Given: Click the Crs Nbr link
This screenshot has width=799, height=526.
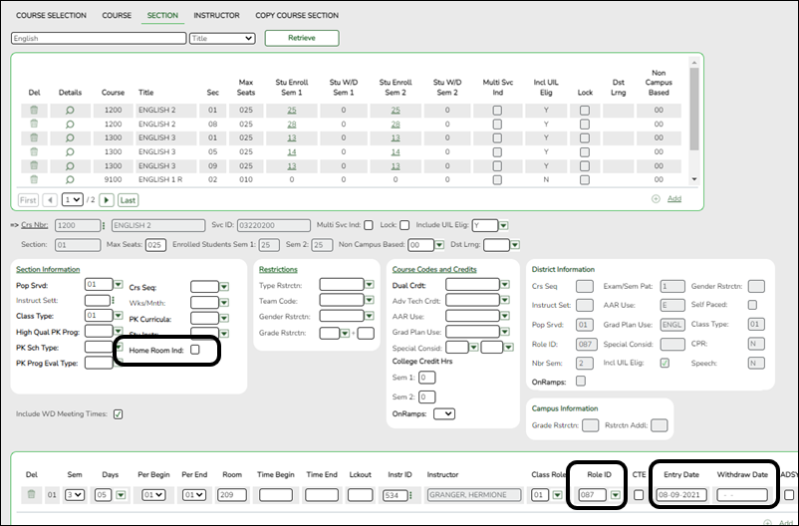Looking at the screenshot, I should (x=35, y=225).
